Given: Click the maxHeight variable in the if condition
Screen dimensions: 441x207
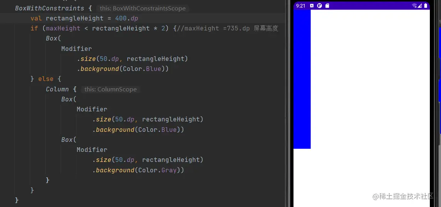Looking at the screenshot, I should pyautogui.click(x=63, y=29).
